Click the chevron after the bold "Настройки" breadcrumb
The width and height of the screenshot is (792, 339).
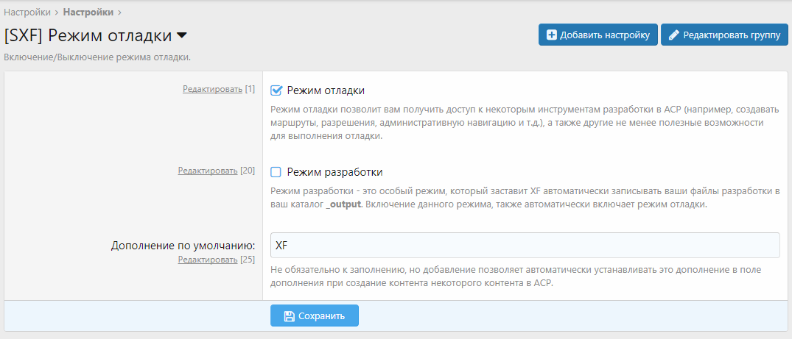click(x=120, y=12)
